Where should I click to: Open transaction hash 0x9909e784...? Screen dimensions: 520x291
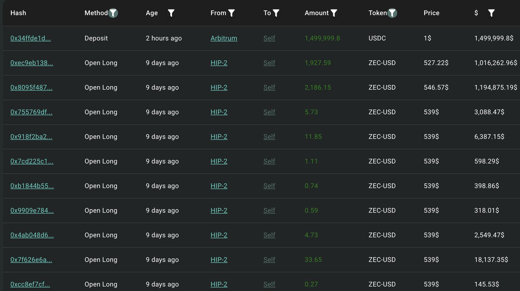click(x=32, y=211)
